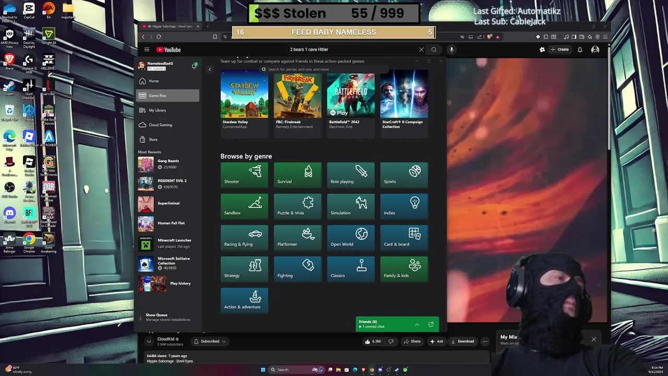Click the YouTube Create button
The height and width of the screenshot is (376, 668).
[x=560, y=50]
